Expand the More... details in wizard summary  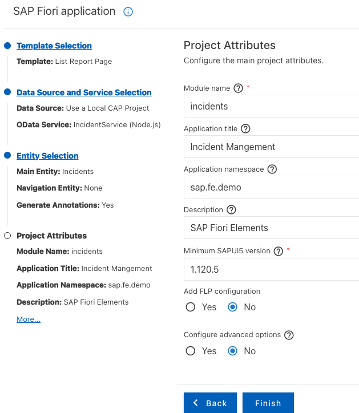click(29, 319)
